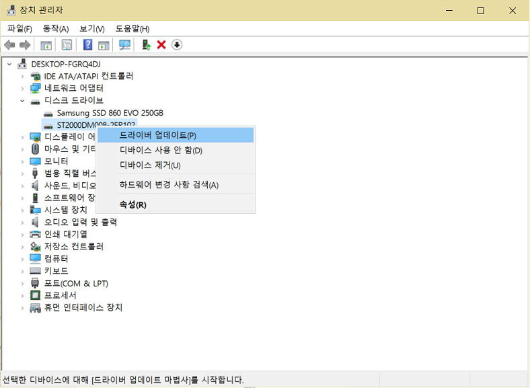Expand IDE ATA/ATAPI 컨트롤러 node
The height and width of the screenshot is (388, 530).
tap(22, 77)
